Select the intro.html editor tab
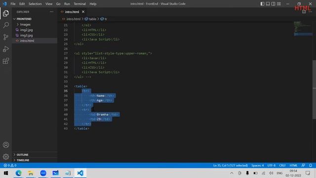Image resolution: width=316 pixels, height=178 pixels. point(72,12)
